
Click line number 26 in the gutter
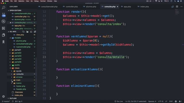(44, 69)
